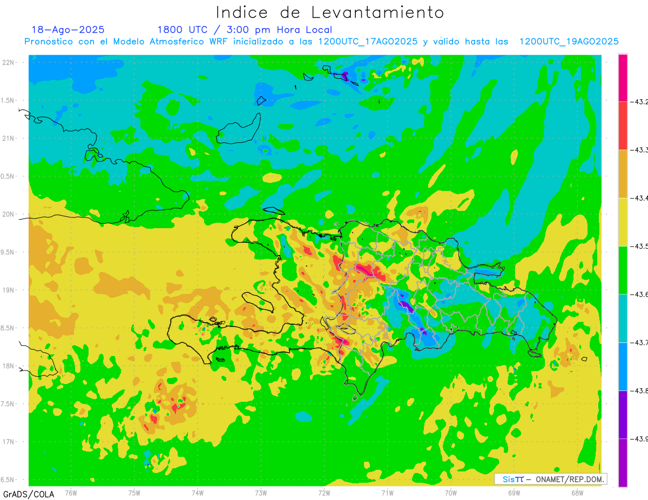Click the 'Indice de Levantamiento' title
This screenshot has height=500, width=648.
(330, 12)
